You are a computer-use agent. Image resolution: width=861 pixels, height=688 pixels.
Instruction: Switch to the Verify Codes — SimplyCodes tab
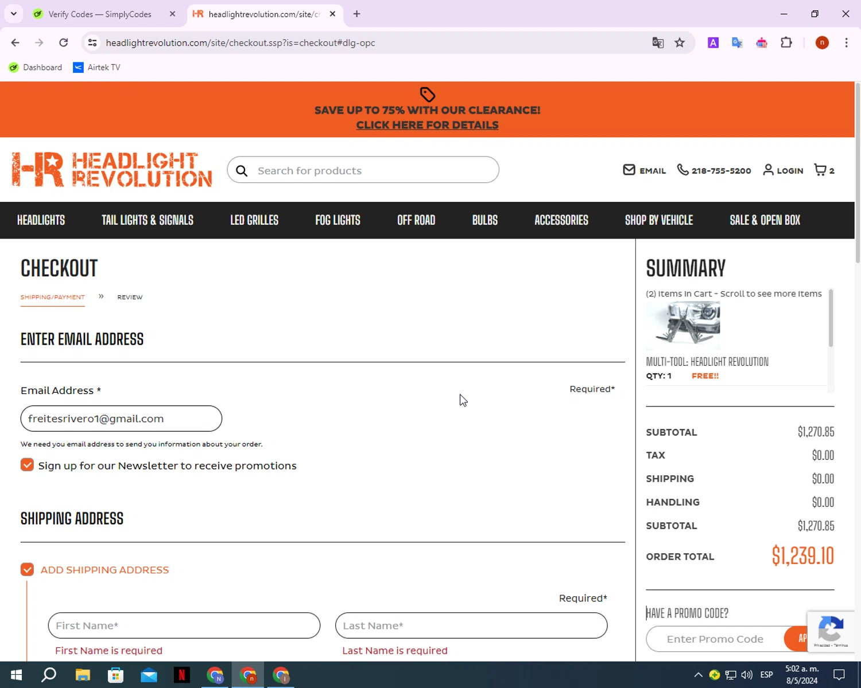coord(100,14)
